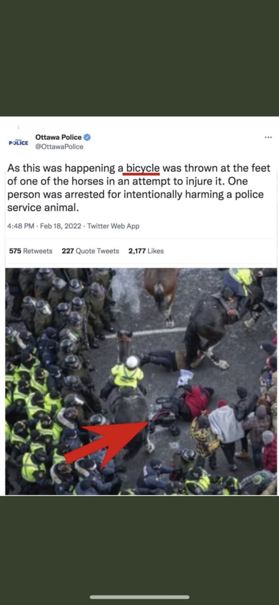View the 2,177 Likes list
Viewport: 279px width, 605px height.
(x=146, y=251)
